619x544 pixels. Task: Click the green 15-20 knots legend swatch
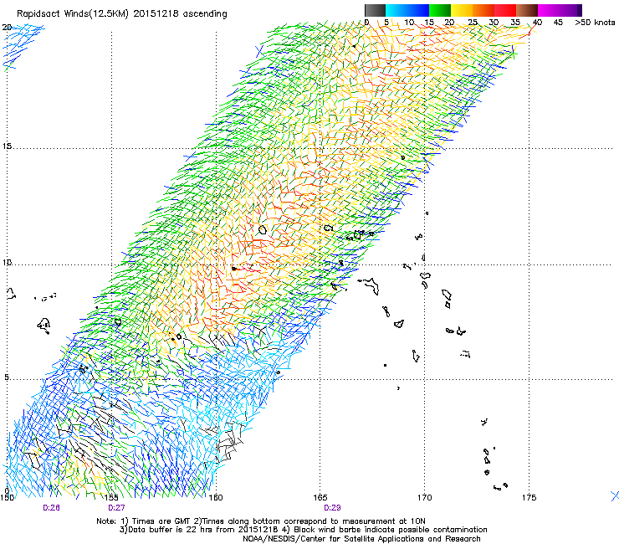pos(440,10)
